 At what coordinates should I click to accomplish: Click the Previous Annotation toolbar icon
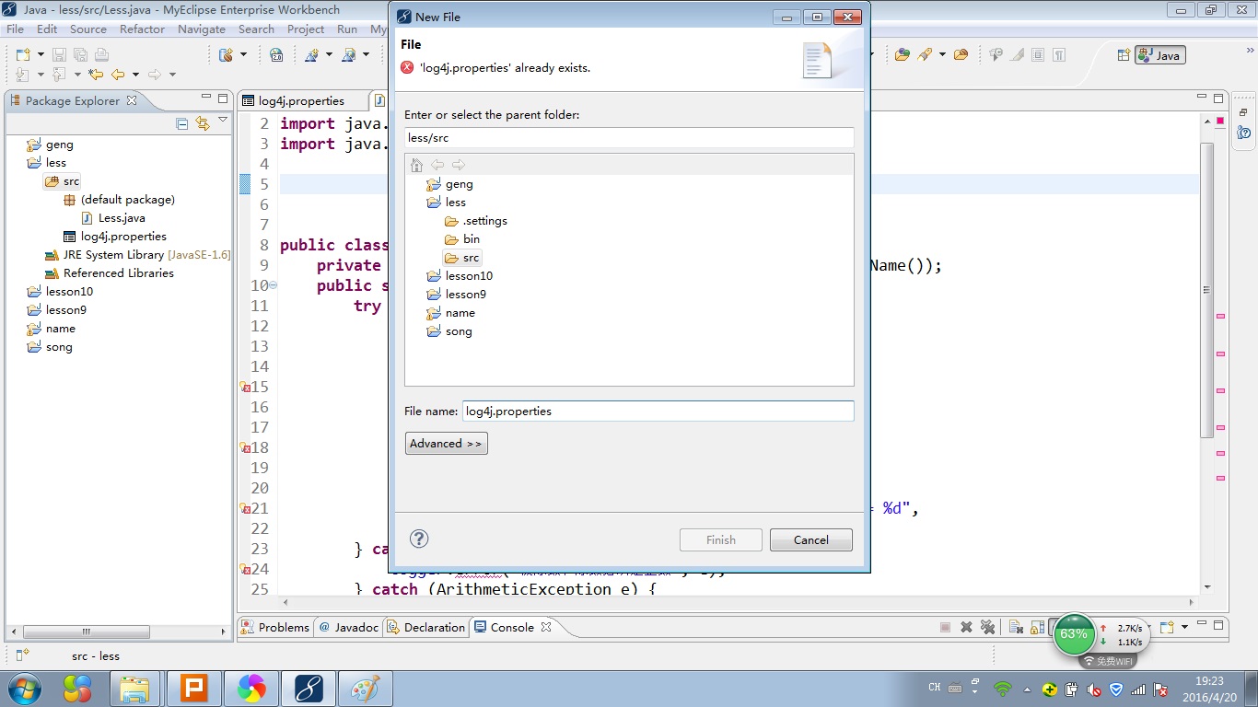[59, 75]
